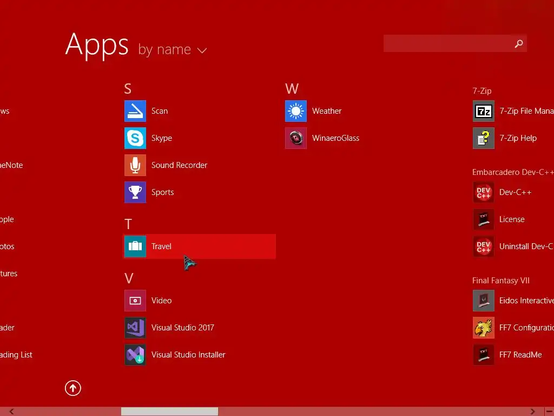
Task: Click the horizontal scrollbar thumb
Action: coord(169,412)
